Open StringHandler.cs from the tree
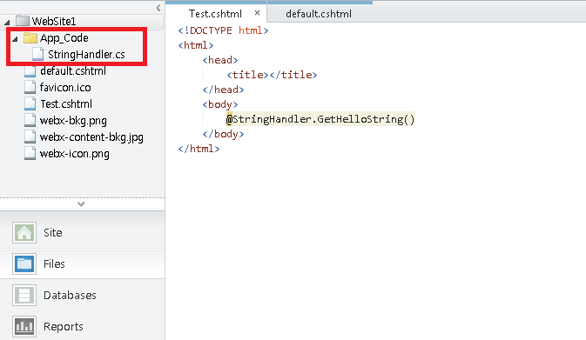The image size is (586, 340). tap(86, 55)
